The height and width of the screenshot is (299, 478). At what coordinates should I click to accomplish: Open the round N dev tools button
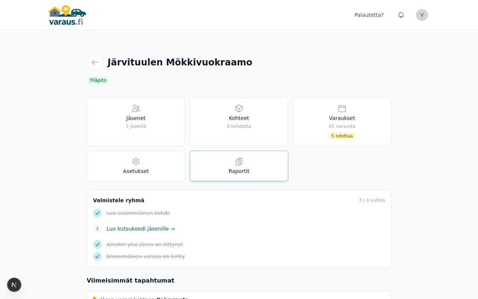(x=14, y=285)
